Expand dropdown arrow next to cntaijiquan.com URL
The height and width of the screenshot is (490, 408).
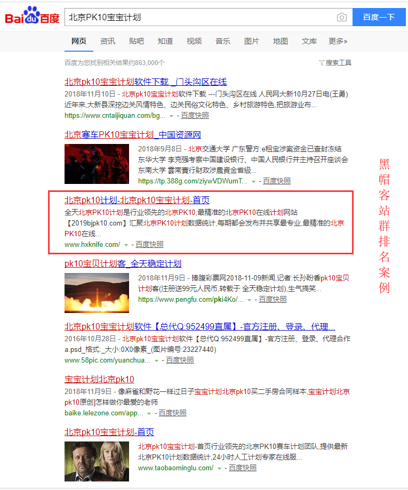[x=171, y=116]
